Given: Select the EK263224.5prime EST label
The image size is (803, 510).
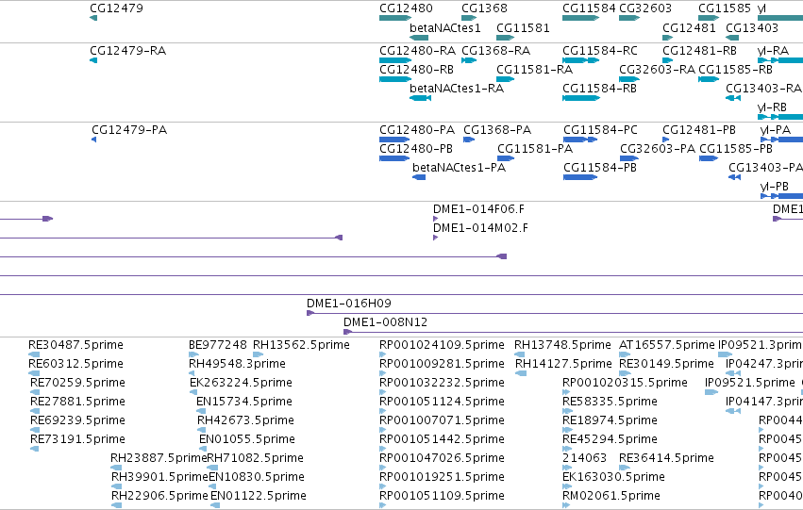Looking at the screenshot, I should coord(241,383).
